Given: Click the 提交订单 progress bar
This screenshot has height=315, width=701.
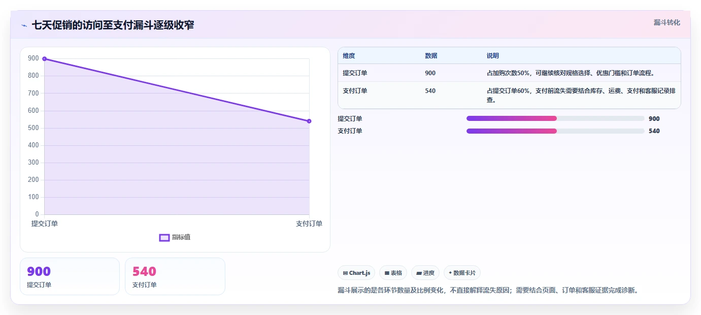Looking at the screenshot, I should point(555,118).
